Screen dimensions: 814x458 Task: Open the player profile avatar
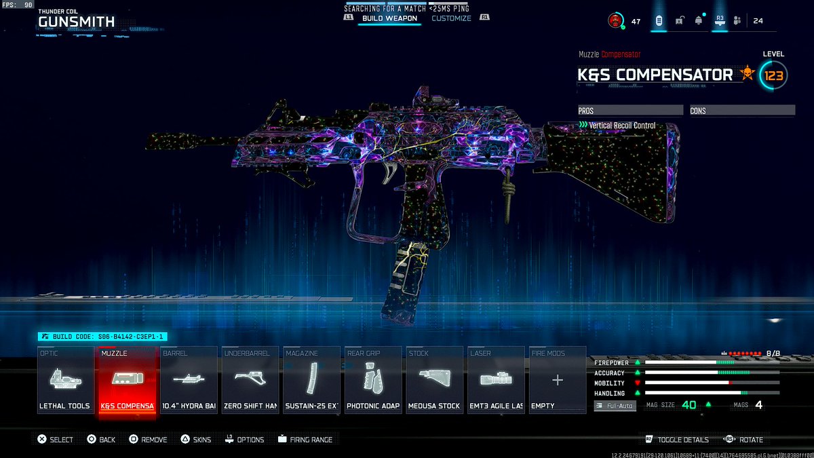pyautogui.click(x=615, y=20)
